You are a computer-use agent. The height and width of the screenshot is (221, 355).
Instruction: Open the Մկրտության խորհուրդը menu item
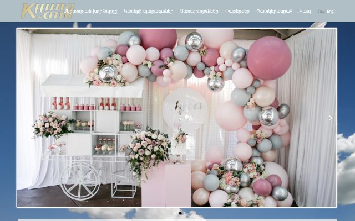tap(90, 11)
